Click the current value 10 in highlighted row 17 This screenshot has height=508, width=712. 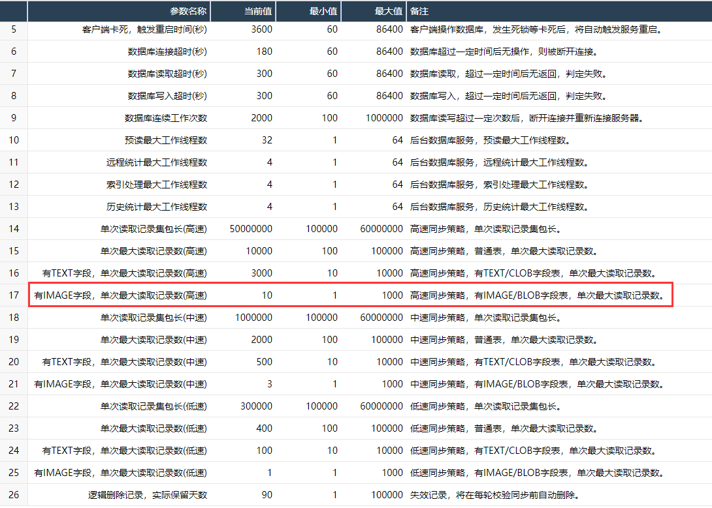[267, 295]
